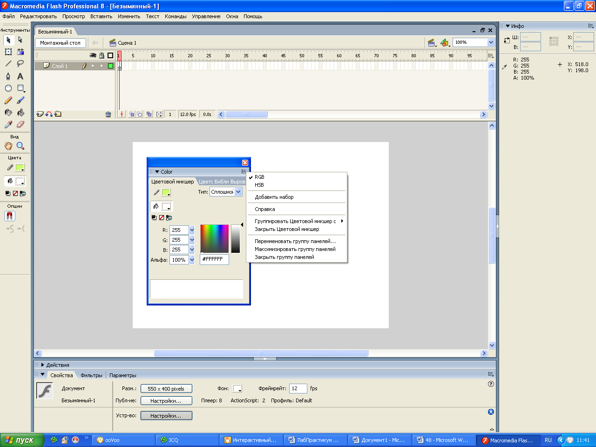Click Устр-во Настройки button
The image size is (596, 447).
pyautogui.click(x=166, y=416)
